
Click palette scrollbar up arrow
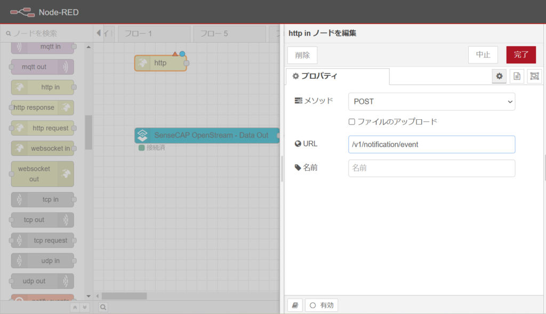(89, 47)
